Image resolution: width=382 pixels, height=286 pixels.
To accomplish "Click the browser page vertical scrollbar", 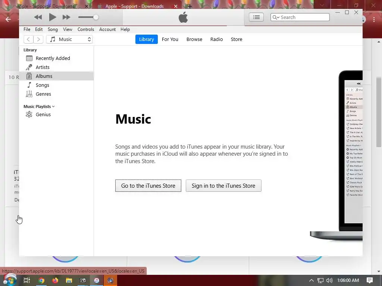I will tap(379, 112).
